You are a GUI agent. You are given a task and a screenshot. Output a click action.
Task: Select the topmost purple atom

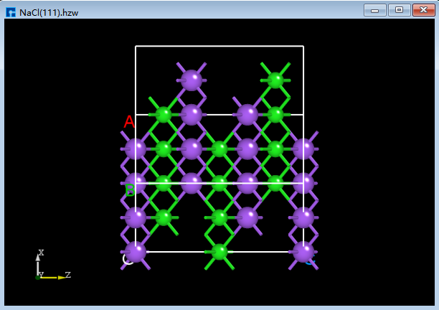[192, 80]
